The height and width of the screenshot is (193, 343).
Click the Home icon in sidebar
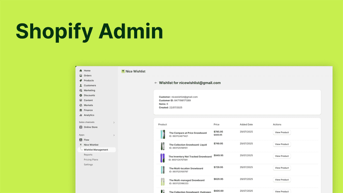coord(81,71)
